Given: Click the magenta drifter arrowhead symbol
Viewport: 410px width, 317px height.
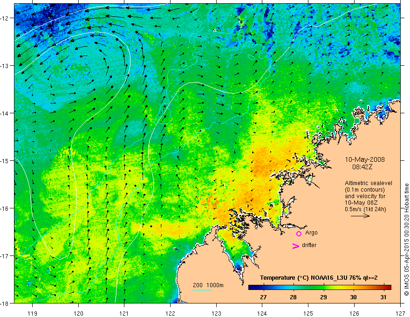Looking at the screenshot, I should tap(295, 246).
